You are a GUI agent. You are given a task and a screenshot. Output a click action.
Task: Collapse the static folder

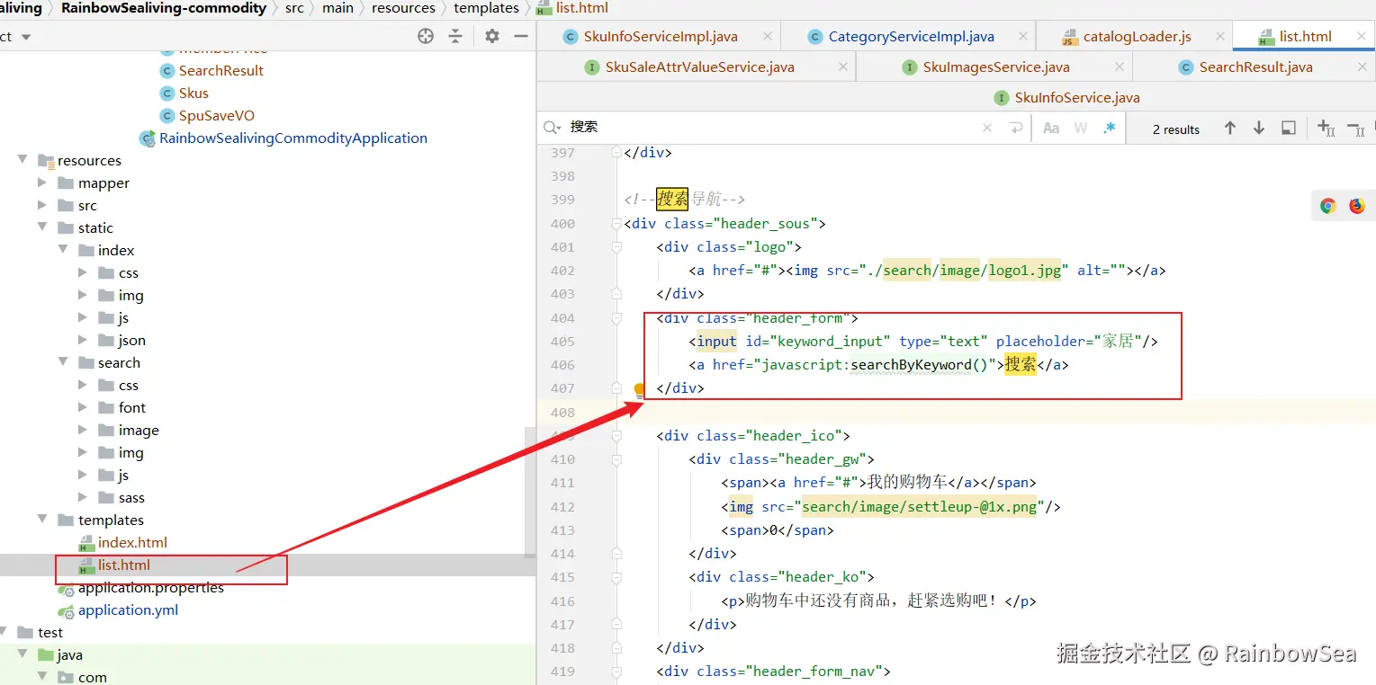tap(42, 227)
